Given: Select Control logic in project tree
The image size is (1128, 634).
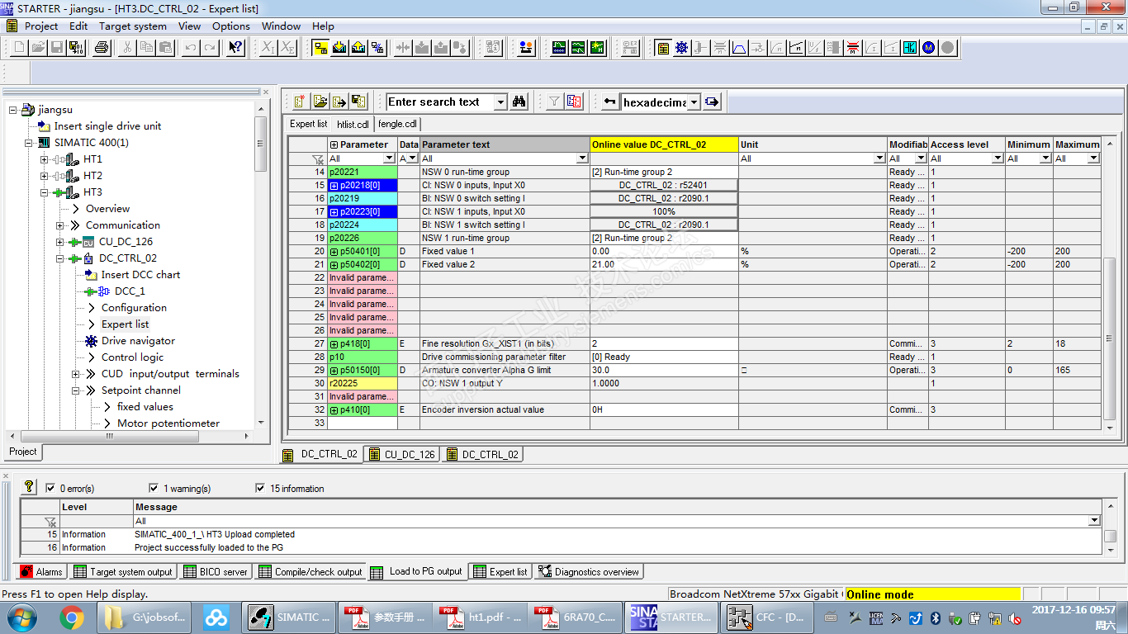Looking at the screenshot, I should (132, 357).
